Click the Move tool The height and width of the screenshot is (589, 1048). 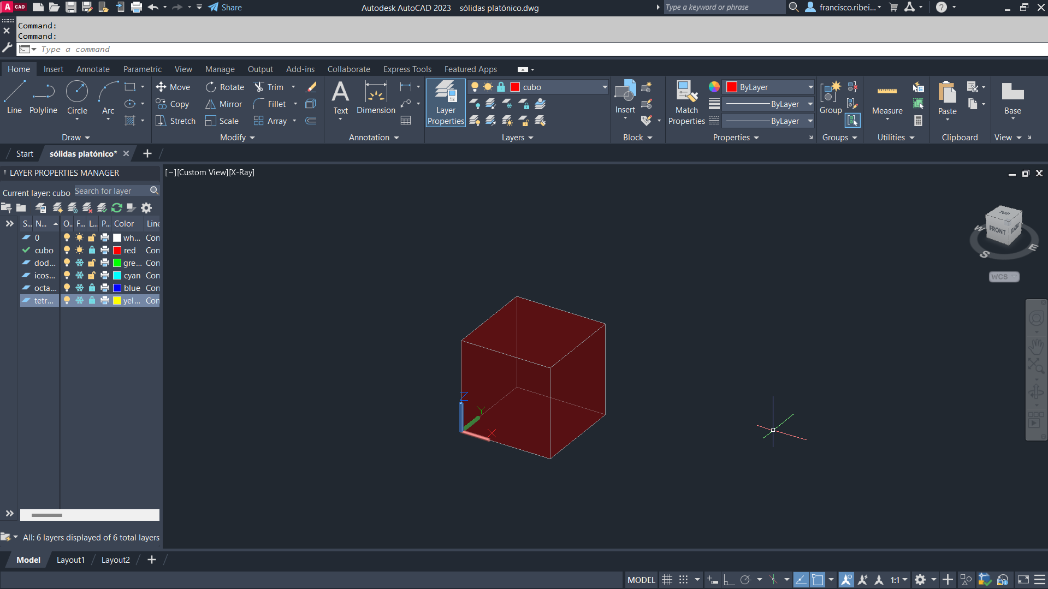(x=173, y=87)
